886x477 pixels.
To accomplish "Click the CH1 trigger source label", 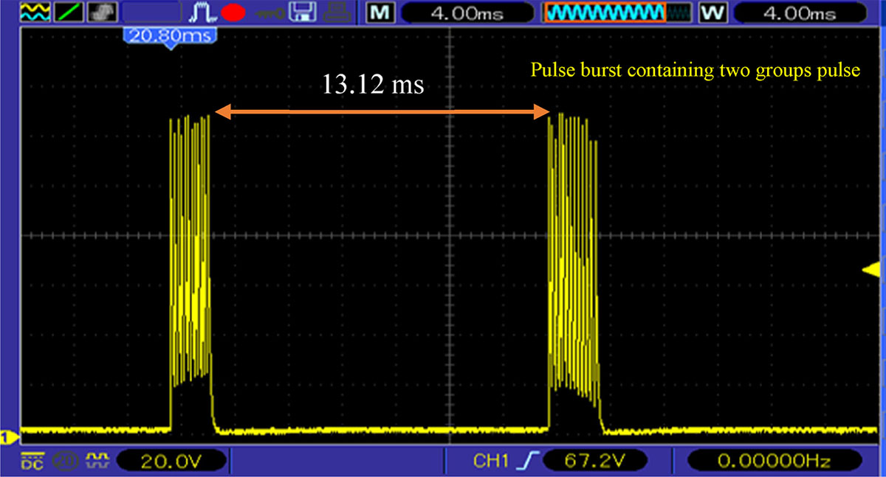I will pos(490,462).
